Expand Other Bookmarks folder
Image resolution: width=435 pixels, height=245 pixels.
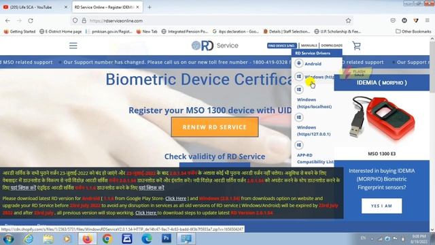(x=413, y=31)
